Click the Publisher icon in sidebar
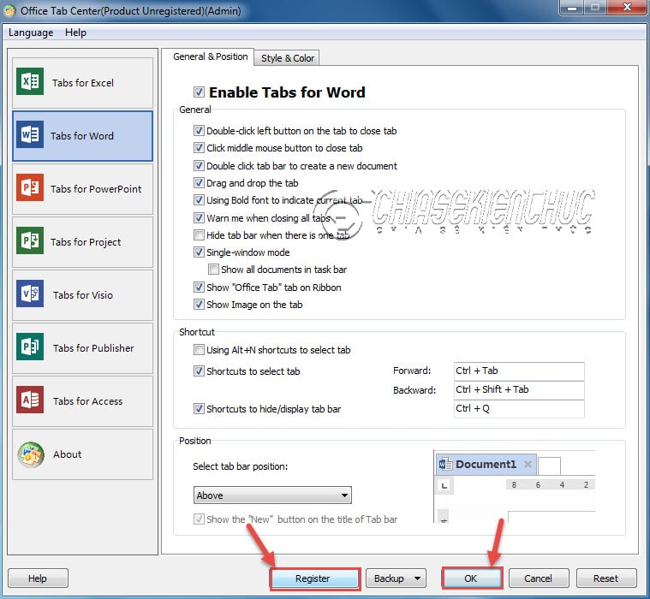The height and width of the screenshot is (599, 650). coord(30,347)
